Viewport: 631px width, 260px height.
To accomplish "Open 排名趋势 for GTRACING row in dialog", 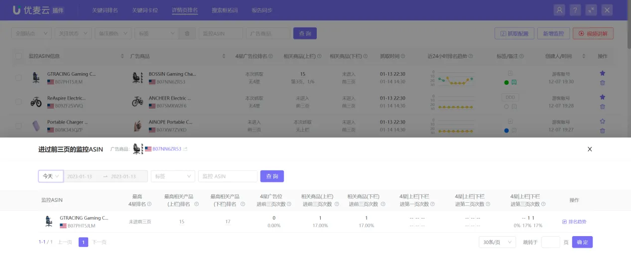I will coord(574,222).
